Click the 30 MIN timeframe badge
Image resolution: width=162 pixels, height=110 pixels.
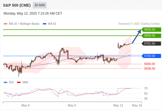coord(40,5)
